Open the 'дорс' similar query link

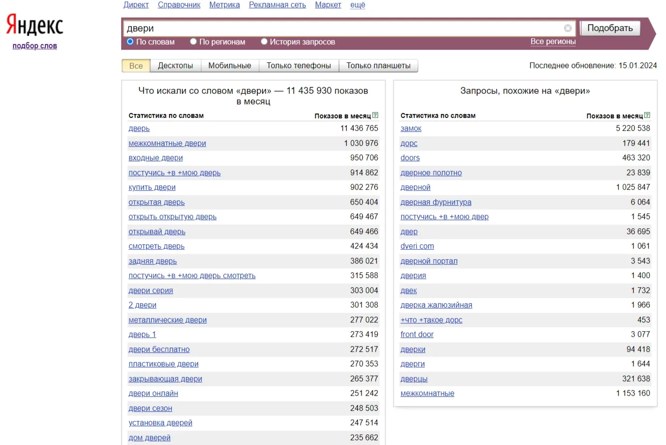pos(409,143)
